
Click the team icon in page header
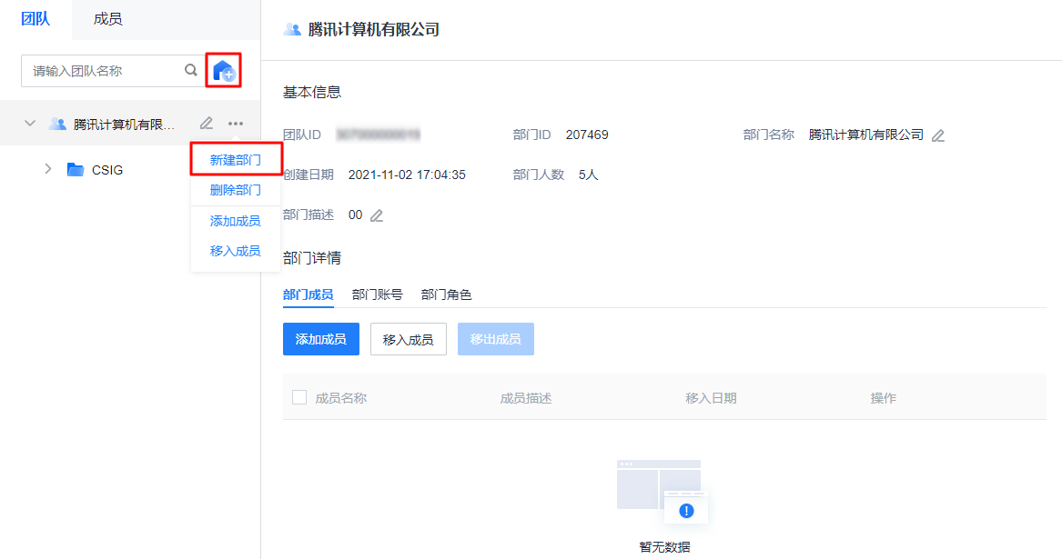point(292,29)
